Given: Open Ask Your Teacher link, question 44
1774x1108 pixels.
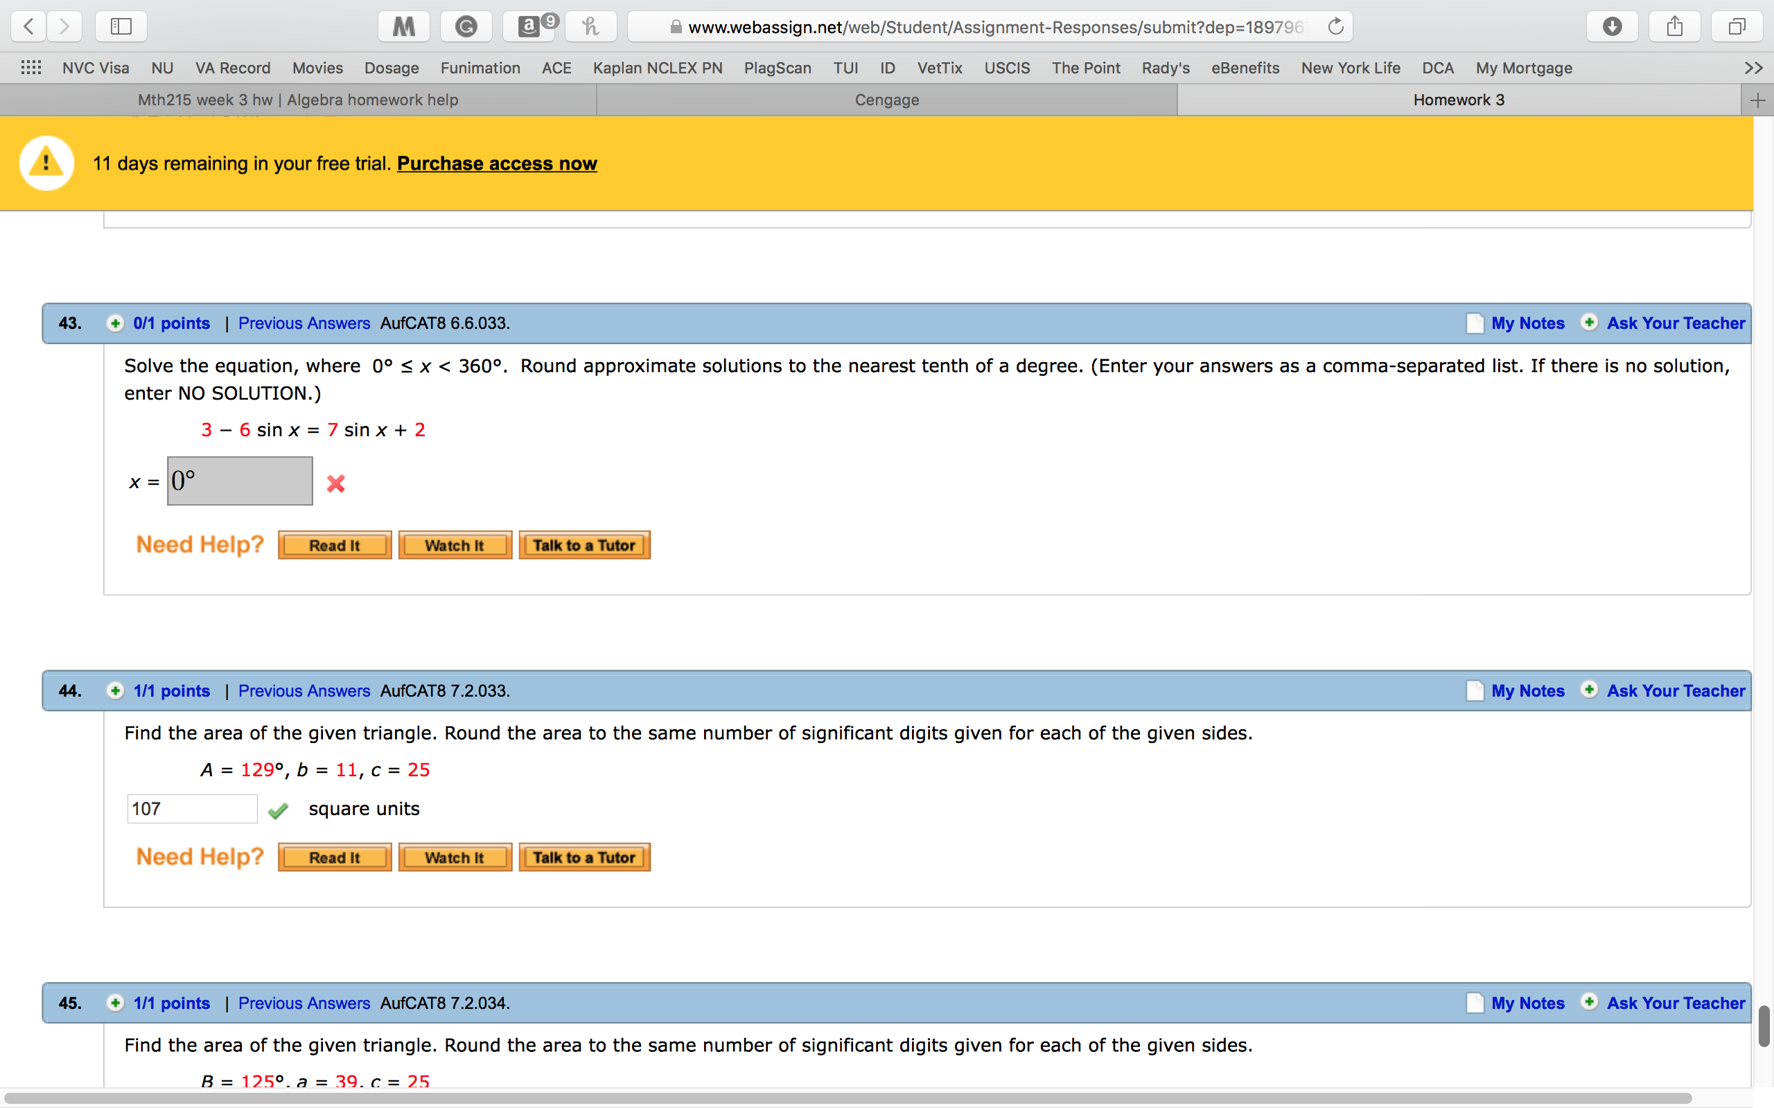Looking at the screenshot, I should (1676, 690).
